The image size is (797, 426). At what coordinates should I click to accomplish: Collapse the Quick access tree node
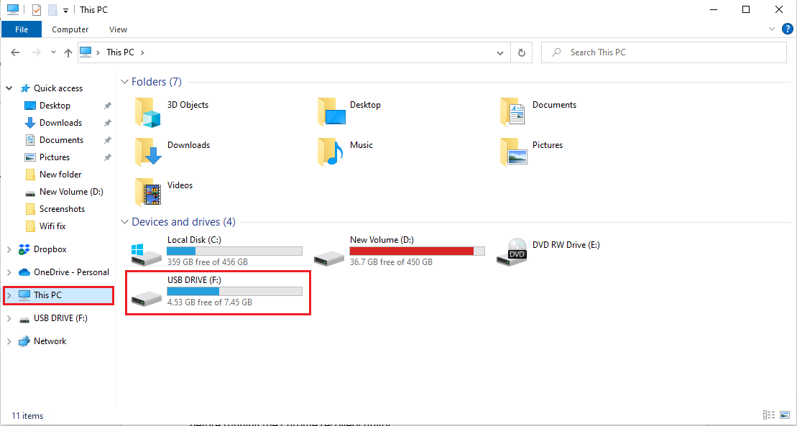(9, 88)
